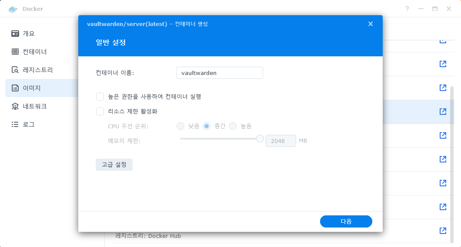Select 중간 CPU priority radio button

(207, 126)
